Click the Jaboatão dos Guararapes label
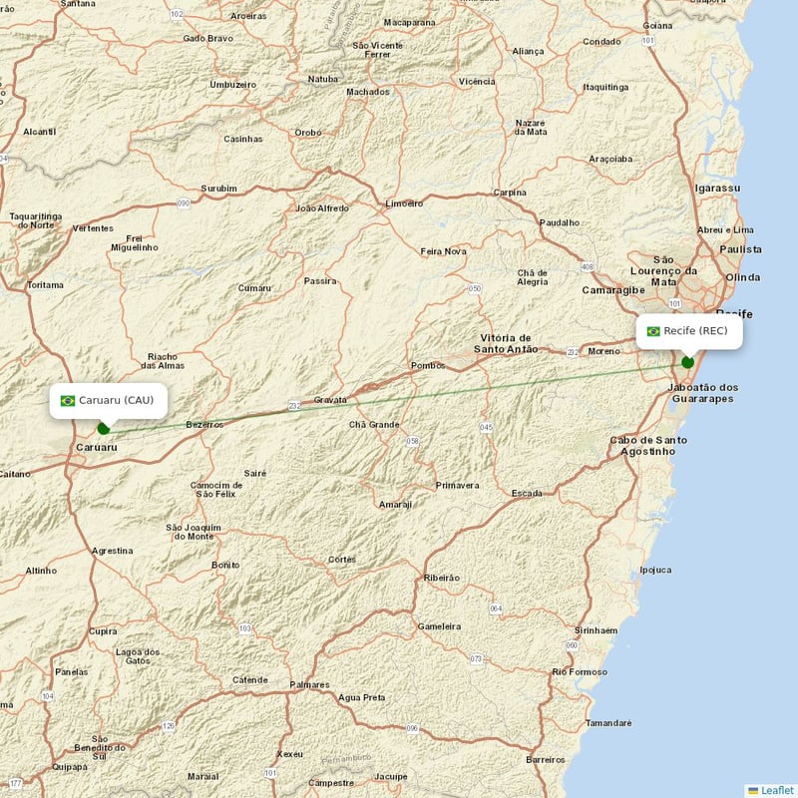Image resolution: width=798 pixels, height=798 pixels. [703, 393]
